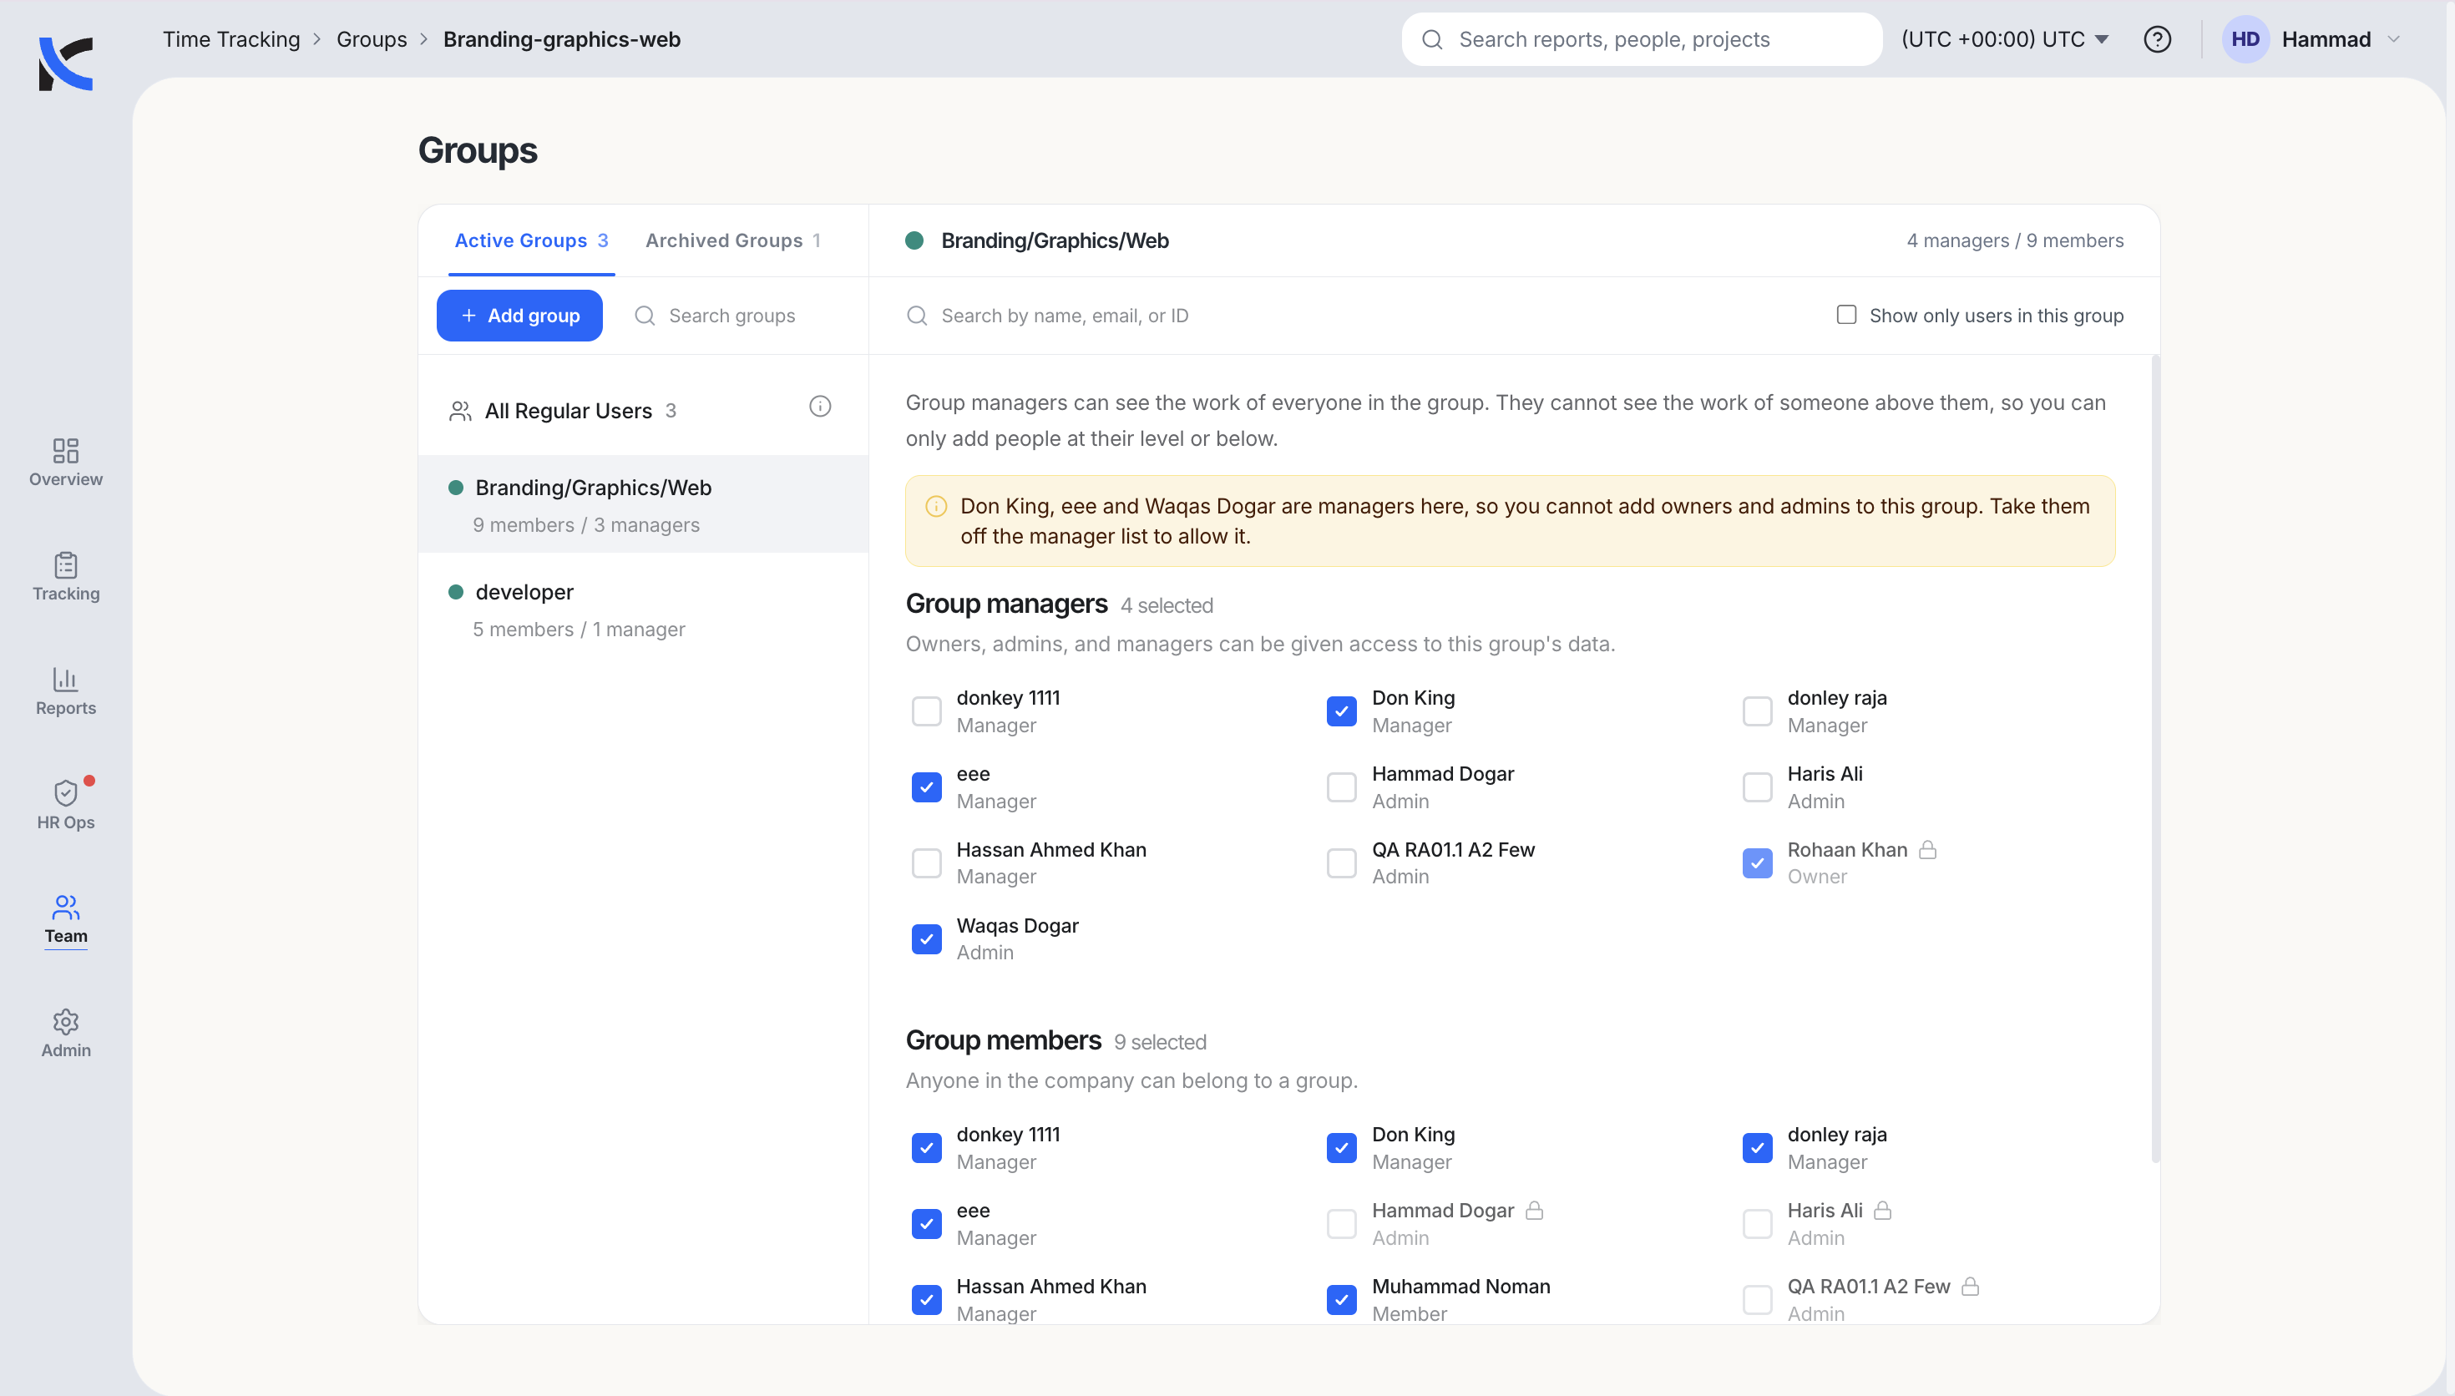The width and height of the screenshot is (2455, 1396).
Task: Switch to Archived Groups tab
Action: point(732,240)
